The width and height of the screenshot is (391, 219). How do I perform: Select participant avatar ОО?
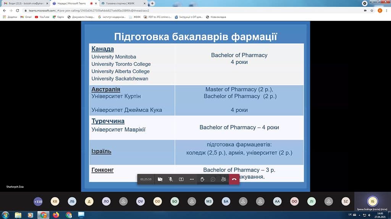(294, 202)
